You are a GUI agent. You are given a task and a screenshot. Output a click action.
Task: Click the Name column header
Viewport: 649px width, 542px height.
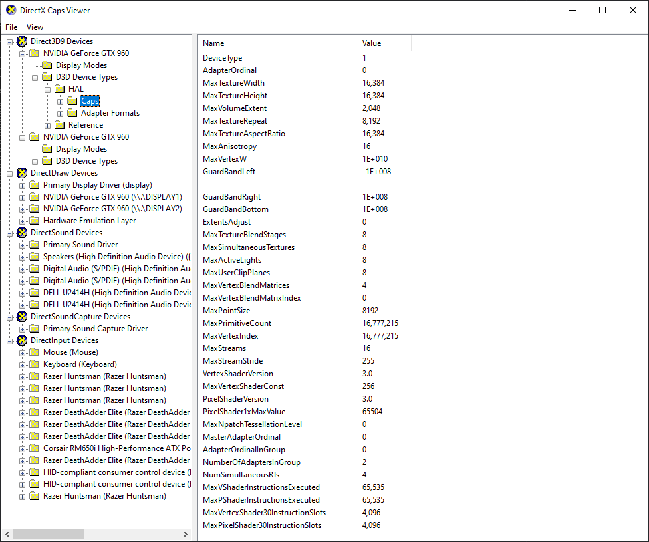point(278,43)
